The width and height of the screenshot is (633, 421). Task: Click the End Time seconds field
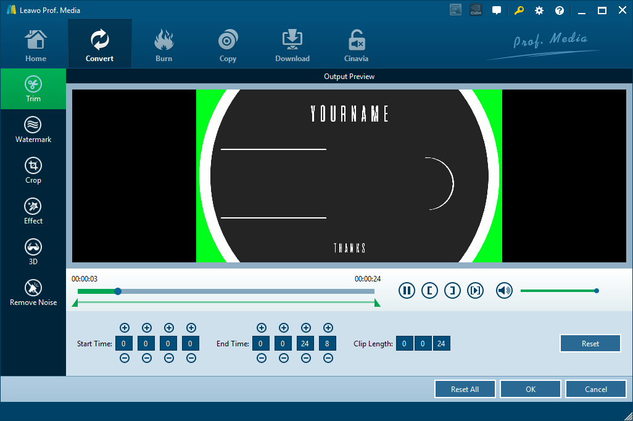305,343
